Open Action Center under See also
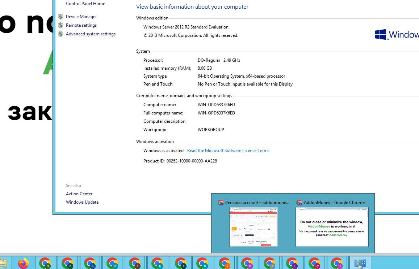 coord(79,194)
